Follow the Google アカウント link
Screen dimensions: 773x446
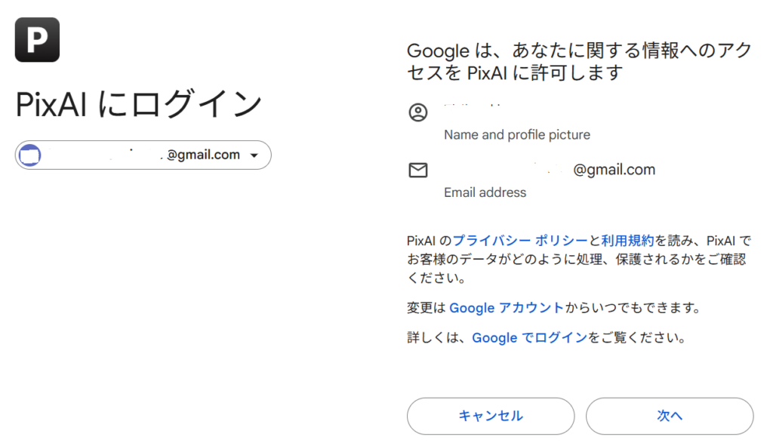[x=506, y=308]
